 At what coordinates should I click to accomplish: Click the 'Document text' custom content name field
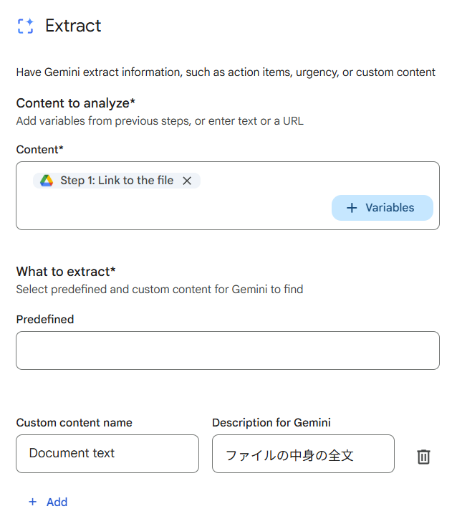[107, 454]
